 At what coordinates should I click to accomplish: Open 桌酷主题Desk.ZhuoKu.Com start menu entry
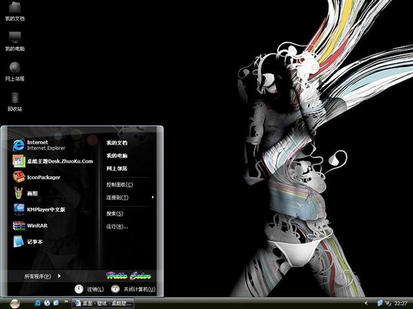tap(53, 161)
